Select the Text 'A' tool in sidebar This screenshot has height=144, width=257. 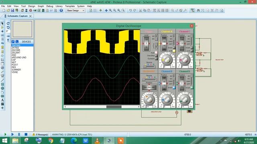pyautogui.click(x=2, y=100)
